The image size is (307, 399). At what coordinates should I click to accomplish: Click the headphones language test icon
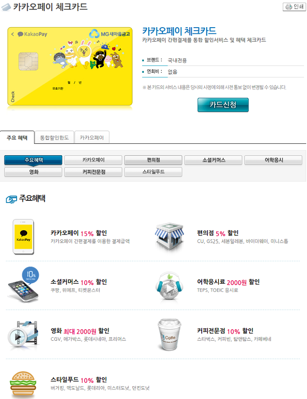(170, 287)
